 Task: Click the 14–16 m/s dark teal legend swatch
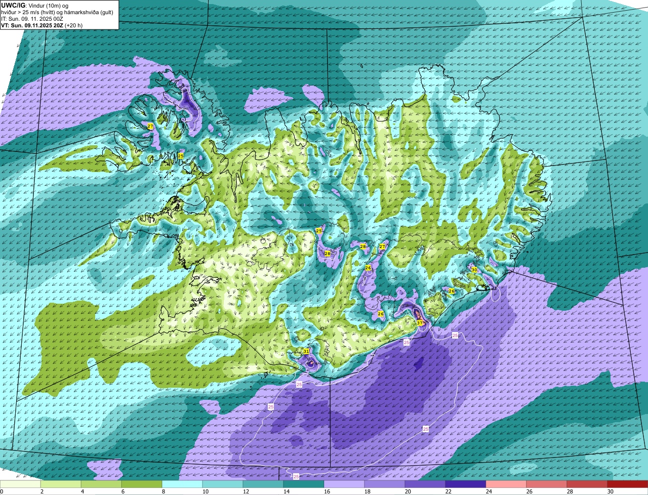click(304, 484)
